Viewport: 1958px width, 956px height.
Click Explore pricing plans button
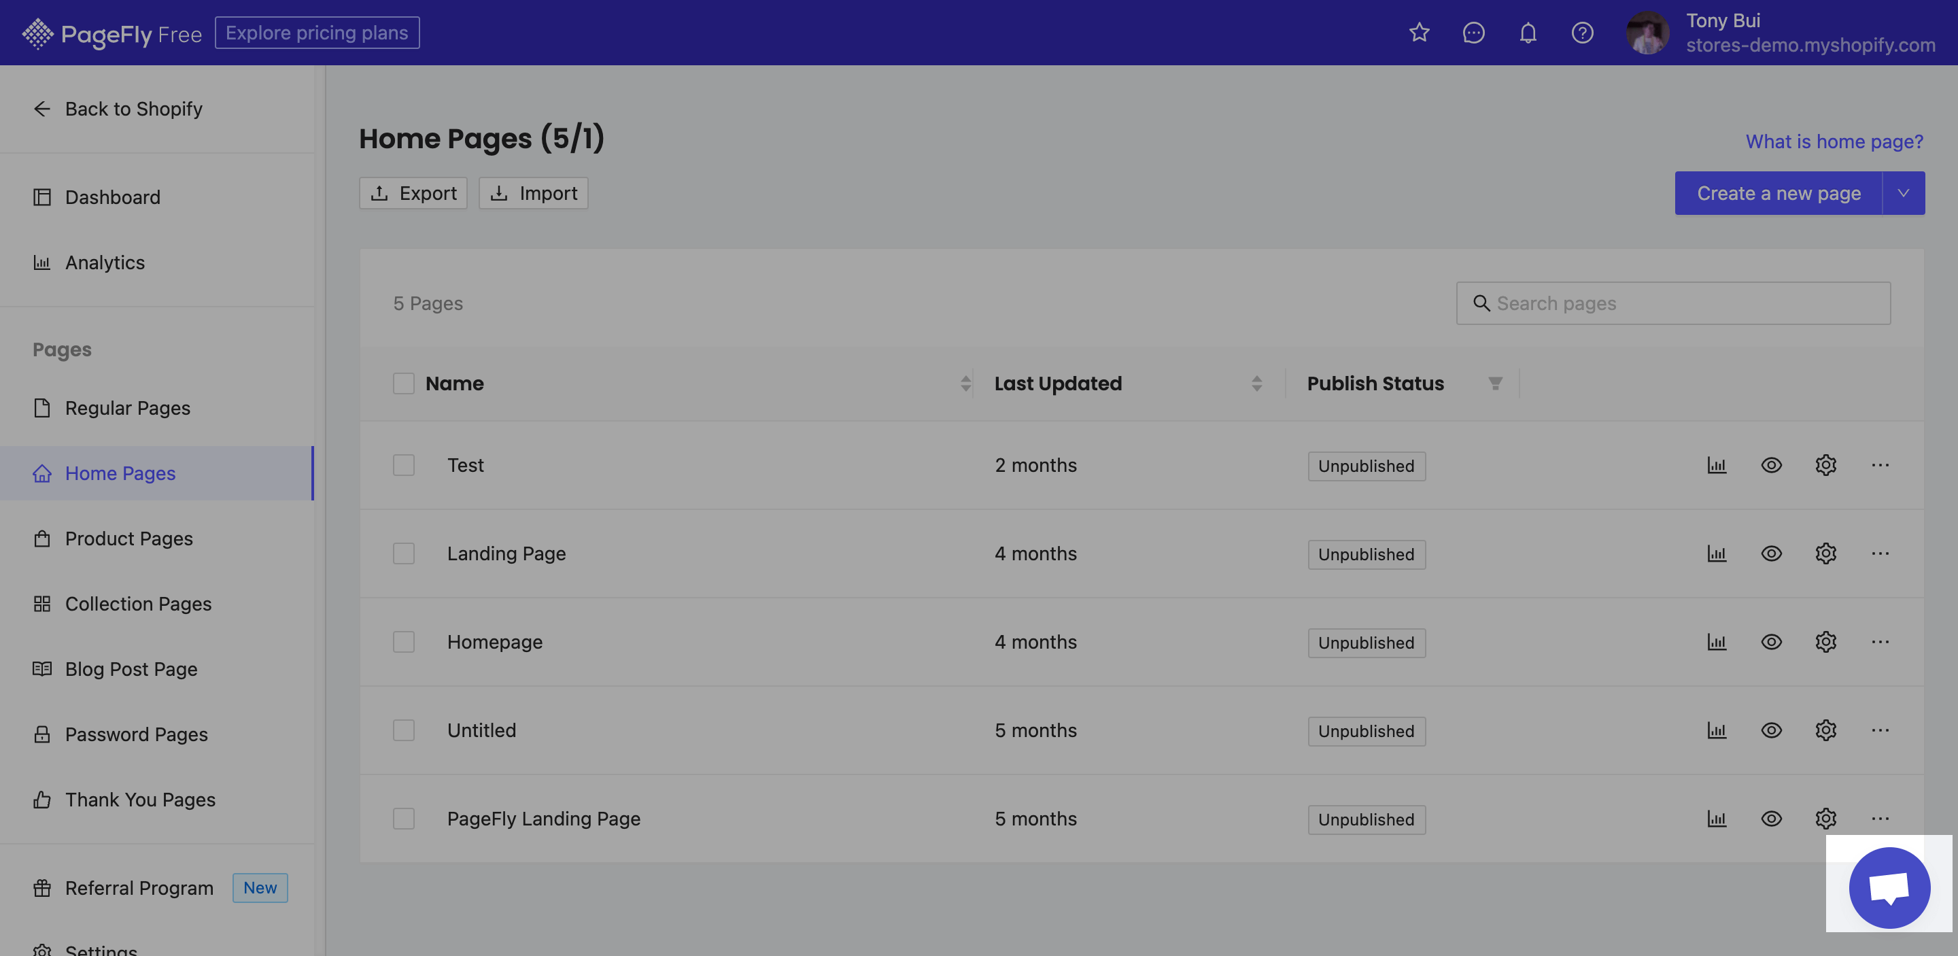[317, 33]
